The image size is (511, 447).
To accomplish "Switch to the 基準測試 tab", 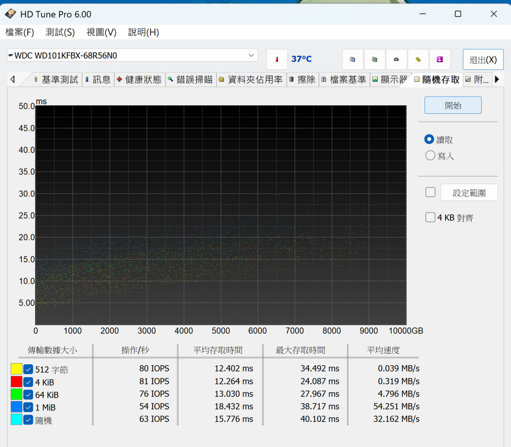I will [x=56, y=79].
